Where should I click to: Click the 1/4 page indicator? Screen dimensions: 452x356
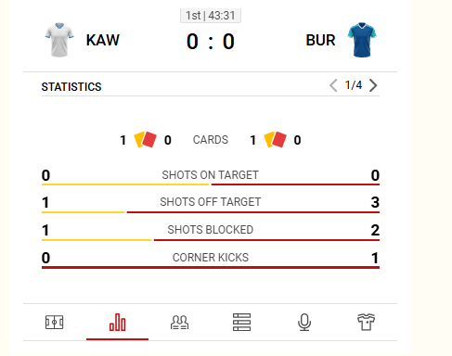[x=354, y=85]
